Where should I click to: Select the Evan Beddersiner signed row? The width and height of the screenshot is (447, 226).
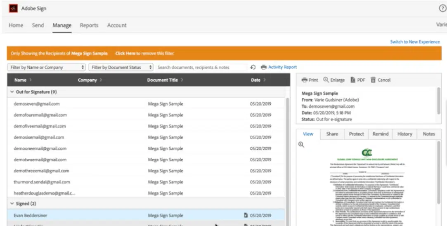coord(146,215)
